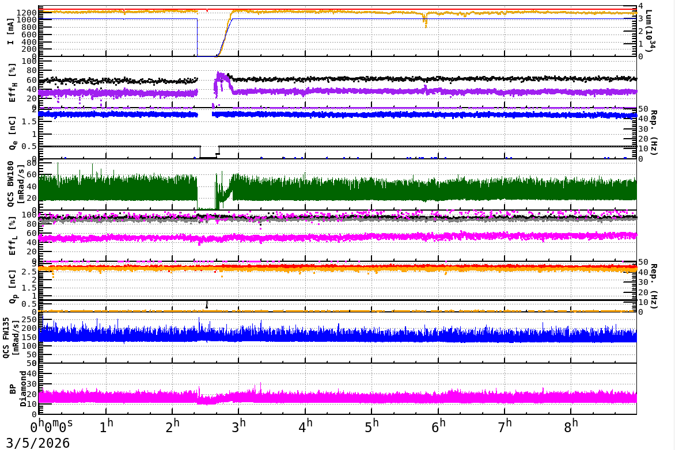Select the "7h" time axis tick label
The image size is (675, 450).
505,426
